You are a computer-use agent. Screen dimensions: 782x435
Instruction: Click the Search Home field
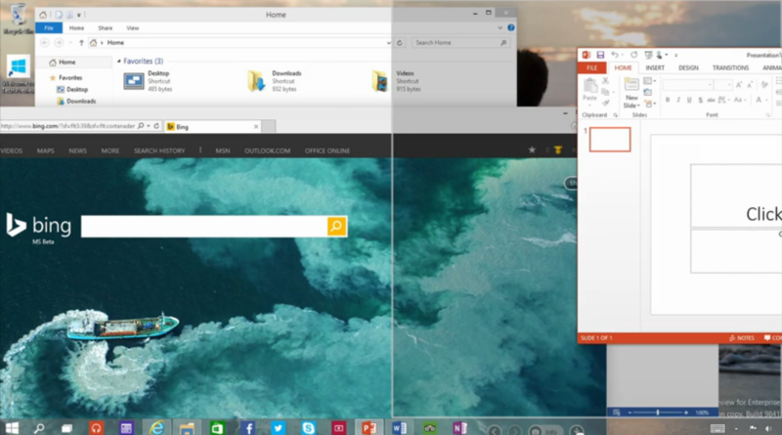[x=460, y=43]
